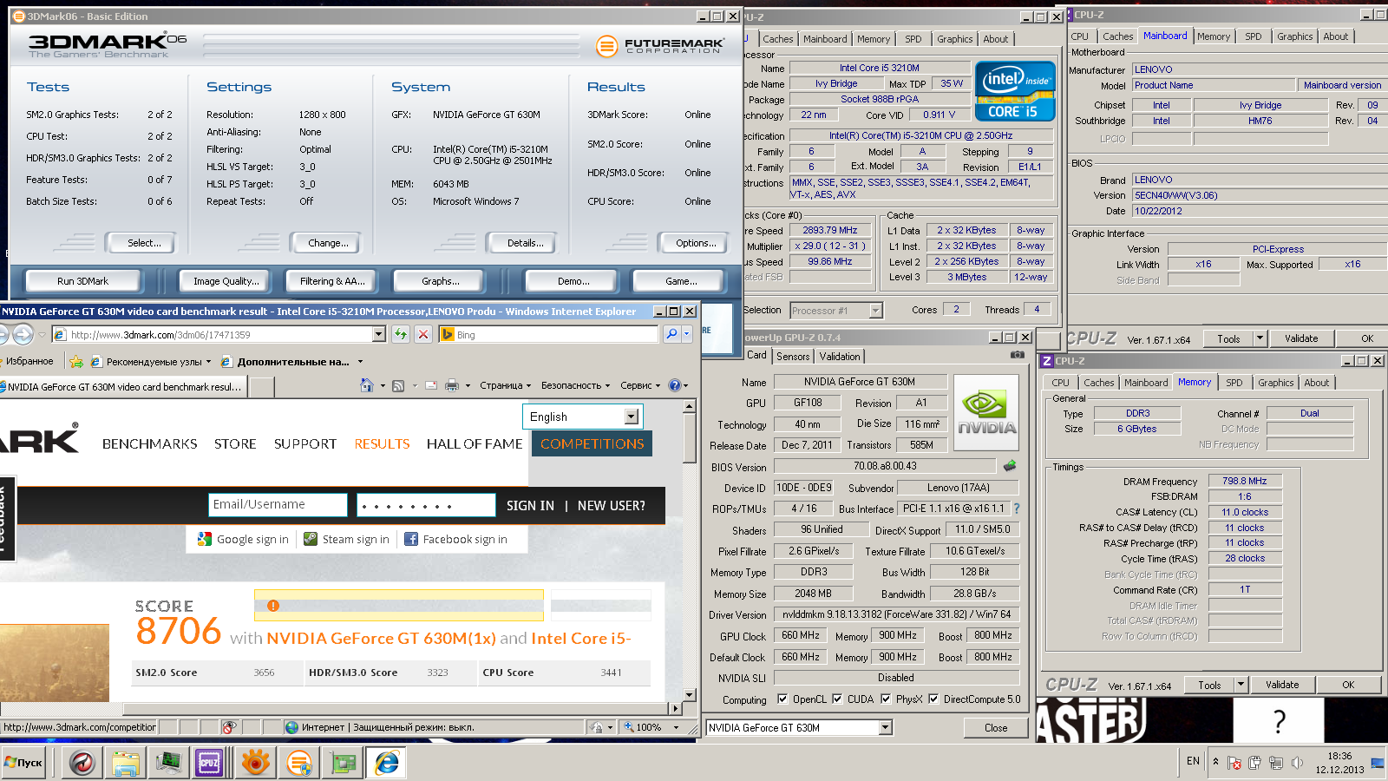This screenshot has height=781, width=1388.
Task: Click the XnView orange eye taskbar icon
Action: [x=256, y=763]
